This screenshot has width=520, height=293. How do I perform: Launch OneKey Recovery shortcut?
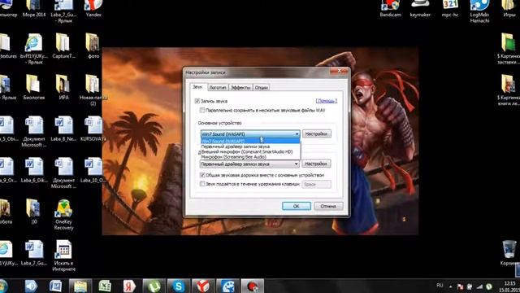63,215
